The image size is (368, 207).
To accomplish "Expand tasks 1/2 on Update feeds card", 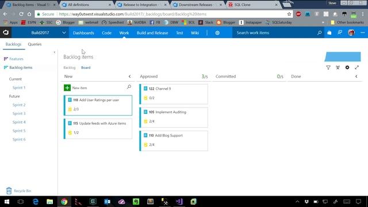I will click(x=73, y=133).
